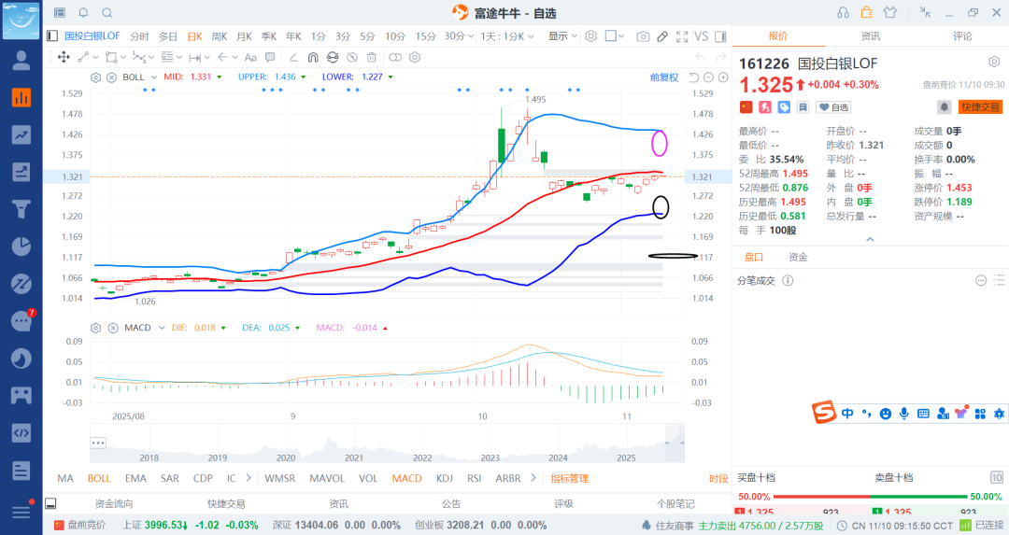Open the VS compare stocks tool
This screenshot has width=1009, height=535.
point(702,36)
